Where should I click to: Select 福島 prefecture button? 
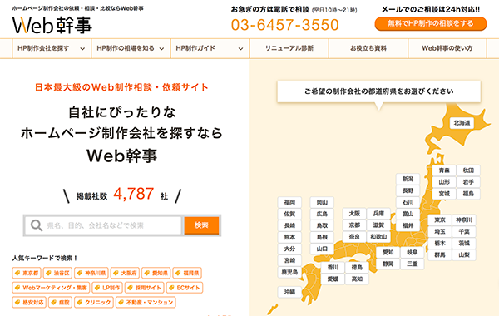(468, 194)
